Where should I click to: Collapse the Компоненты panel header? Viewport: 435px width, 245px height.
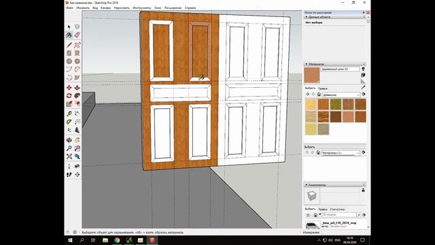tap(307, 184)
